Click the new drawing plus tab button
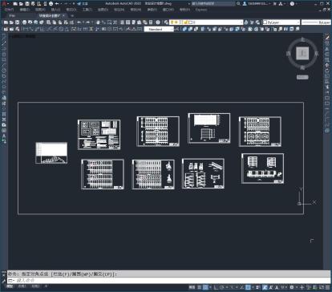The height and width of the screenshot is (292, 332). click(72, 16)
